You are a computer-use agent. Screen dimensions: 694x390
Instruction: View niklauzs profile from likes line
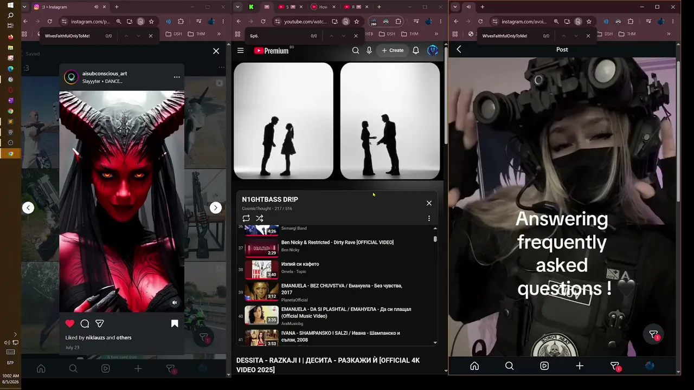pos(95,337)
